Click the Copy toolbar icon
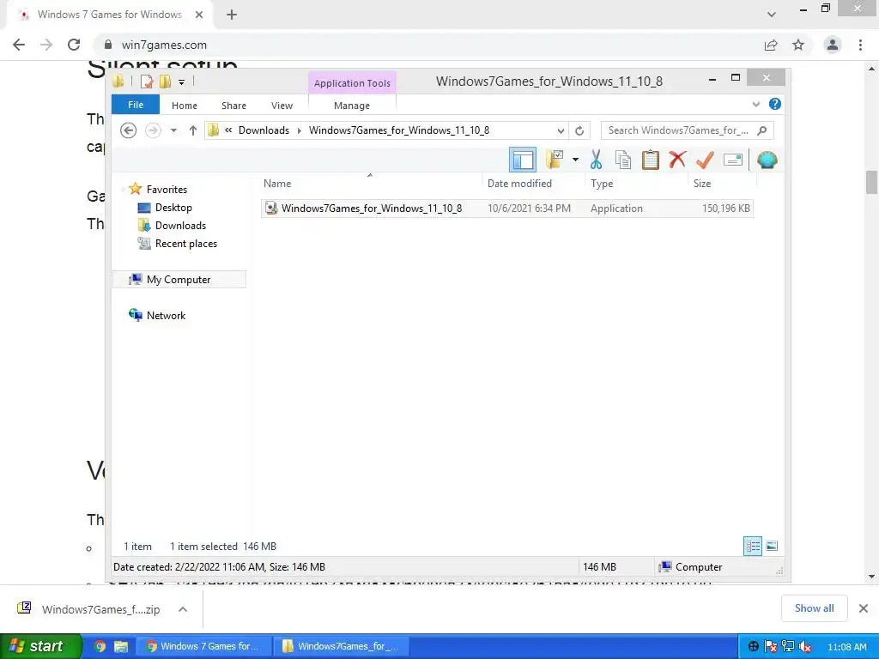Viewport: 879px width, 659px height. tap(623, 160)
